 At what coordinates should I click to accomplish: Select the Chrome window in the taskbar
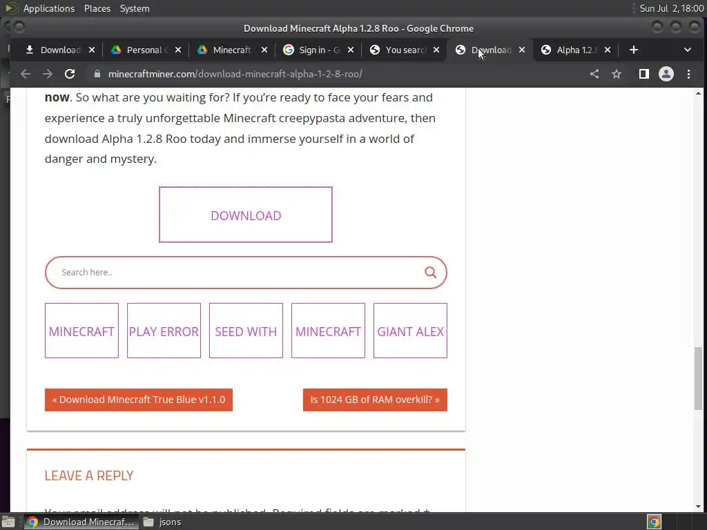pos(81,522)
